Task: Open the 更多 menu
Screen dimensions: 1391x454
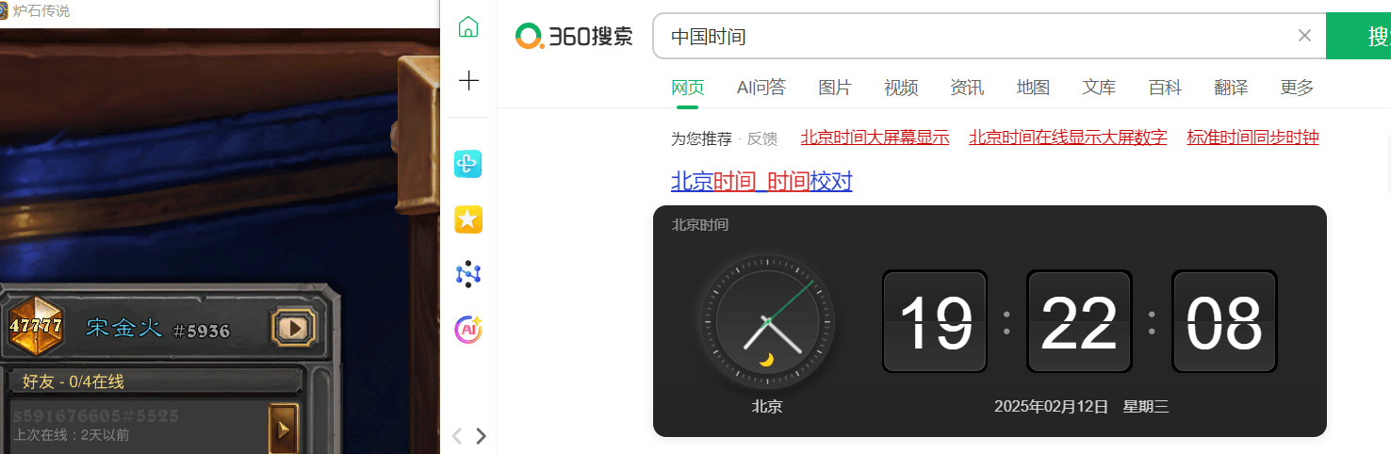Action: coord(1297,88)
